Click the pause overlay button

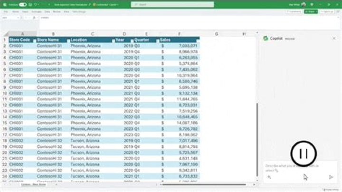[304, 154]
